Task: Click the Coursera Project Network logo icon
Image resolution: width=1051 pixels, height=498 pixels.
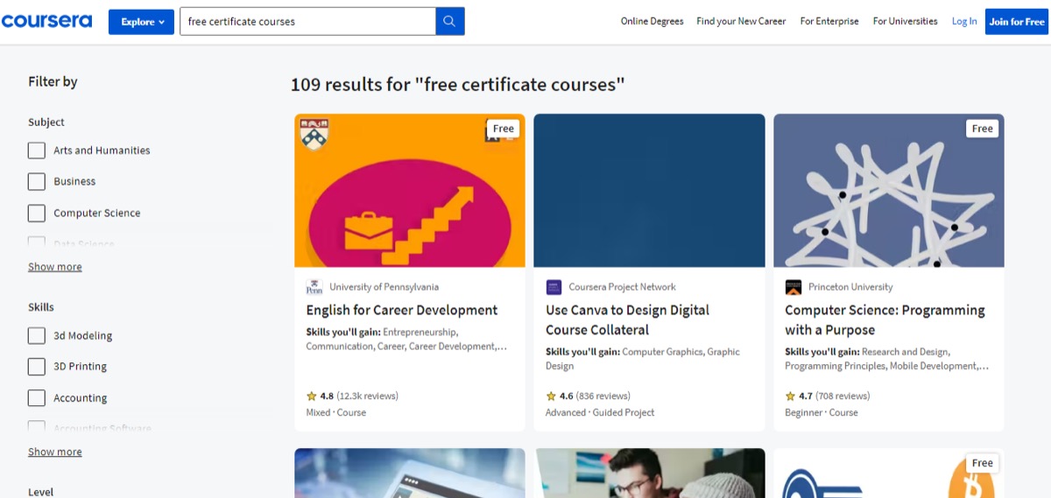Action: coord(554,287)
